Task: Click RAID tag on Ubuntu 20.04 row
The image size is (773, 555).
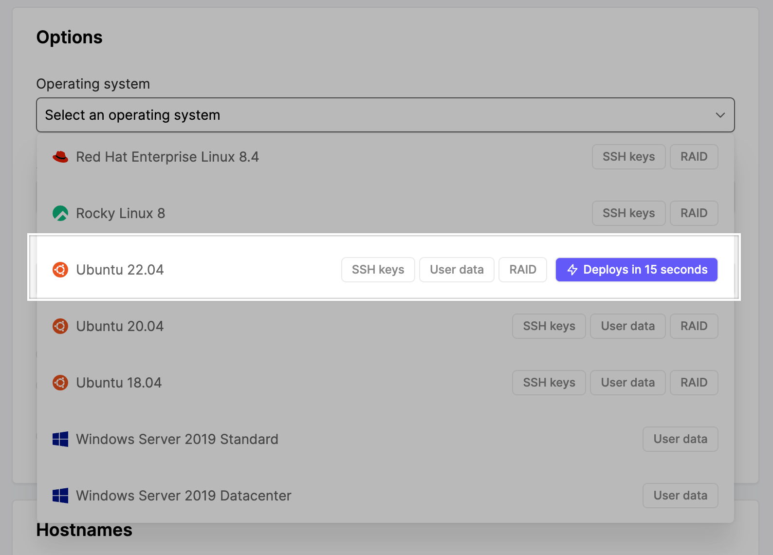Action: (x=694, y=326)
